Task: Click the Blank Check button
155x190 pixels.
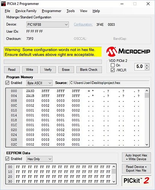Action: 89,70
